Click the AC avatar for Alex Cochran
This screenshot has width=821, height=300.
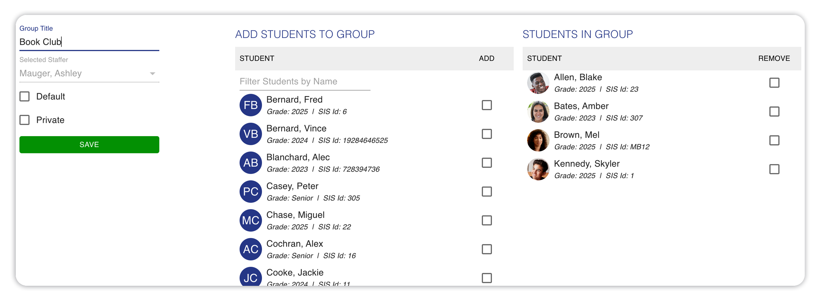click(250, 249)
